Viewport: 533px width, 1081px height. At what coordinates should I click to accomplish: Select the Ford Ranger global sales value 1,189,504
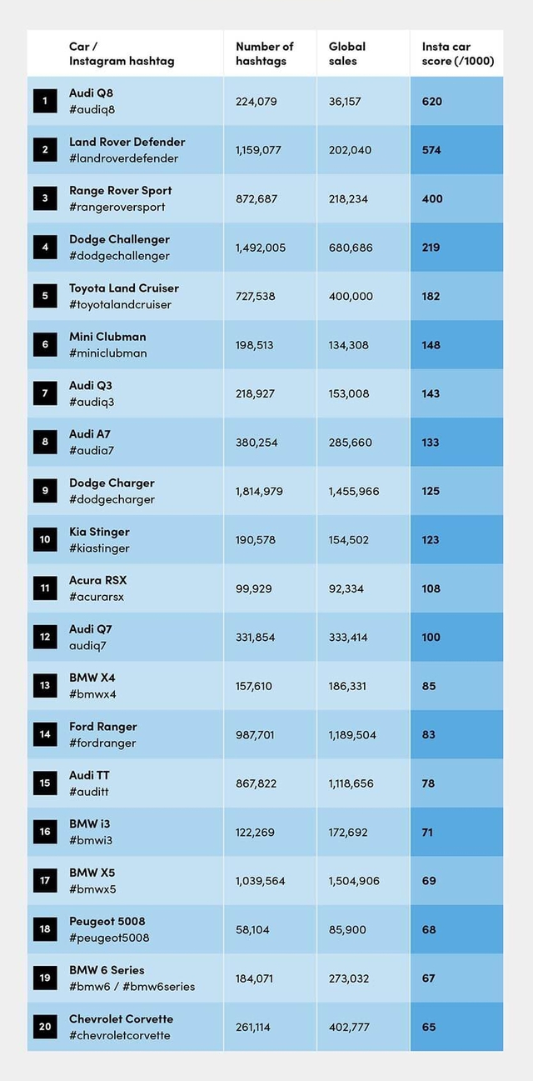tap(352, 735)
